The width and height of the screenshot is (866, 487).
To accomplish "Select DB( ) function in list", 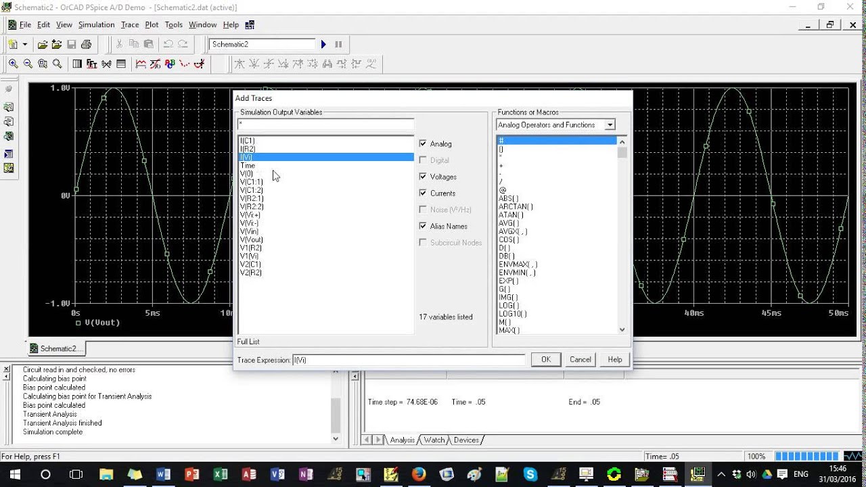I will pos(507,256).
